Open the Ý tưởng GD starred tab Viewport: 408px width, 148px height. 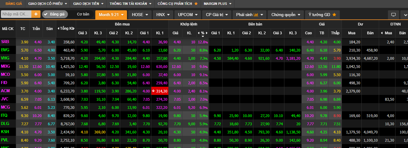[x=322, y=15]
